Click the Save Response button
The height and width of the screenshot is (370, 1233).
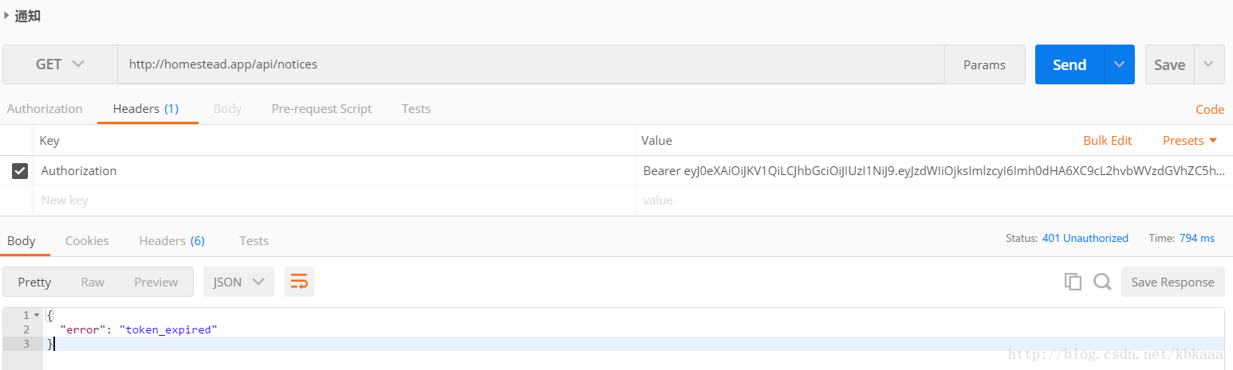tap(1172, 282)
